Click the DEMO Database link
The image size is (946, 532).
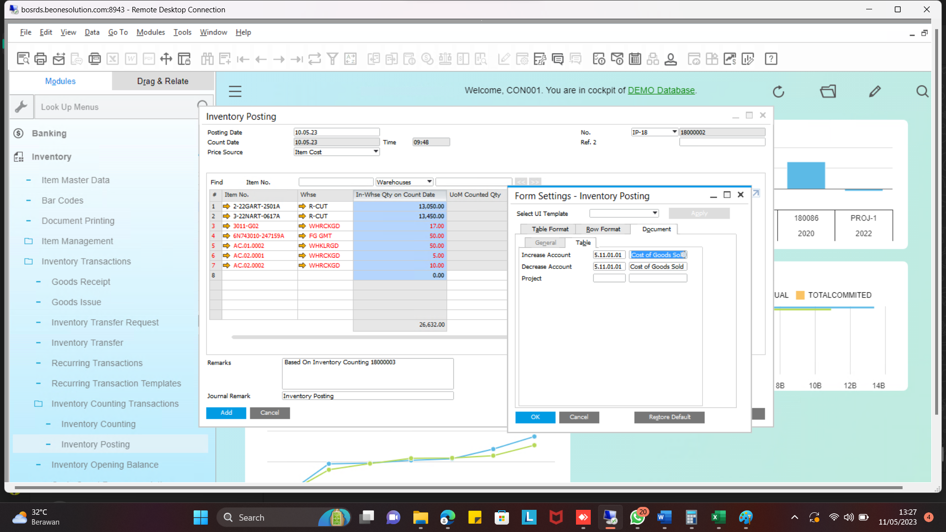pyautogui.click(x=661, y=90)
